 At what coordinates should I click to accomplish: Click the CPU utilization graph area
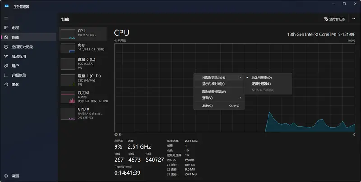(x=234, y=87)
